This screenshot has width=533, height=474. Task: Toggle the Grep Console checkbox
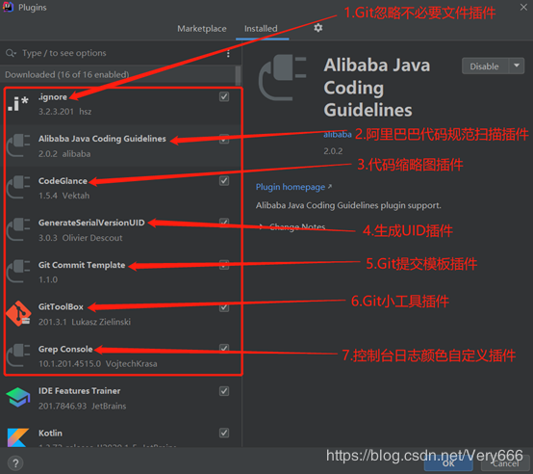(224, 349)
